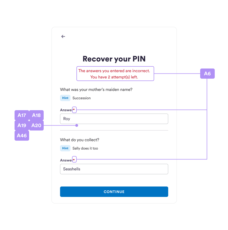This screenshot has height=230, width=228.
Task: Click the second Answer label's required asterisk
Action: pyautogui.click(x=74, y=159)
